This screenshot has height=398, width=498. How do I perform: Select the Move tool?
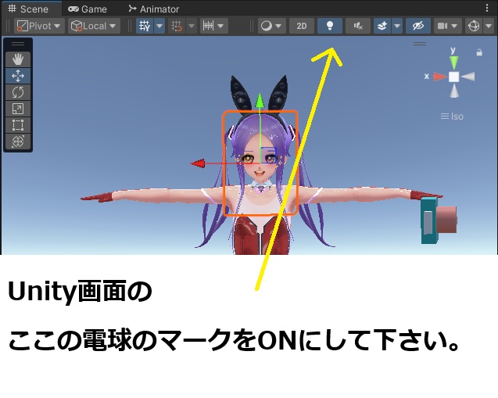tap(18, 76)
